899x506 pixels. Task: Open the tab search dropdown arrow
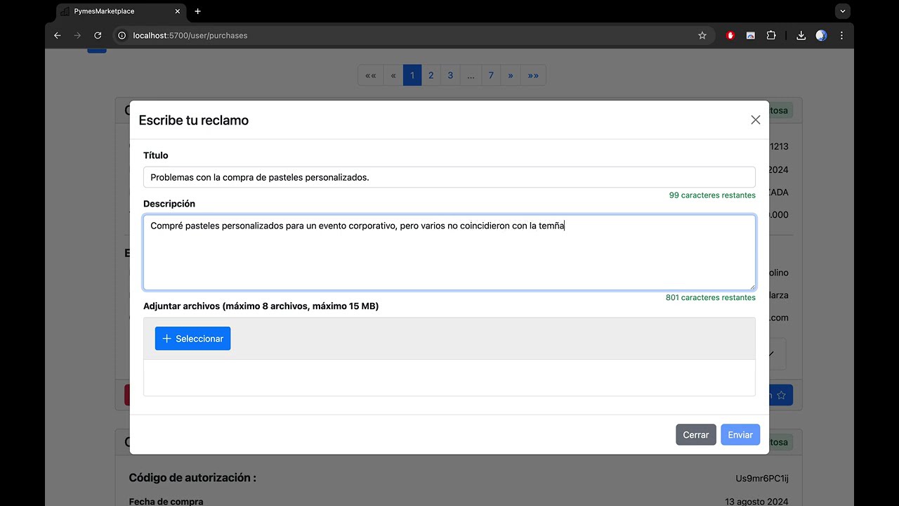844,11
